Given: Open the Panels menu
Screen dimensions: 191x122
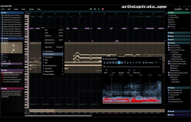Looking at the screenshot, I should (x=31, y=9).
